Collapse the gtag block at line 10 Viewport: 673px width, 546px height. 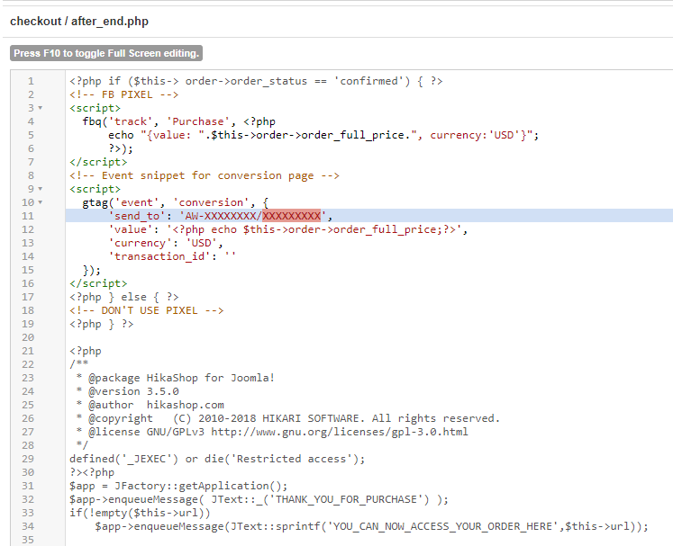click(x=41, y=202)
